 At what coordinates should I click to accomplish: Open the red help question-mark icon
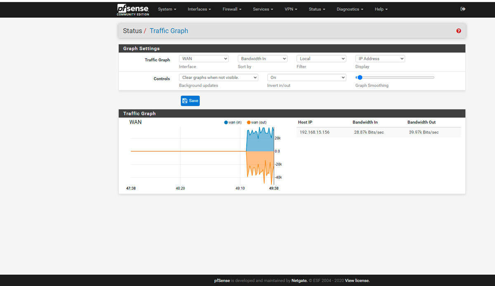(459, 31)
